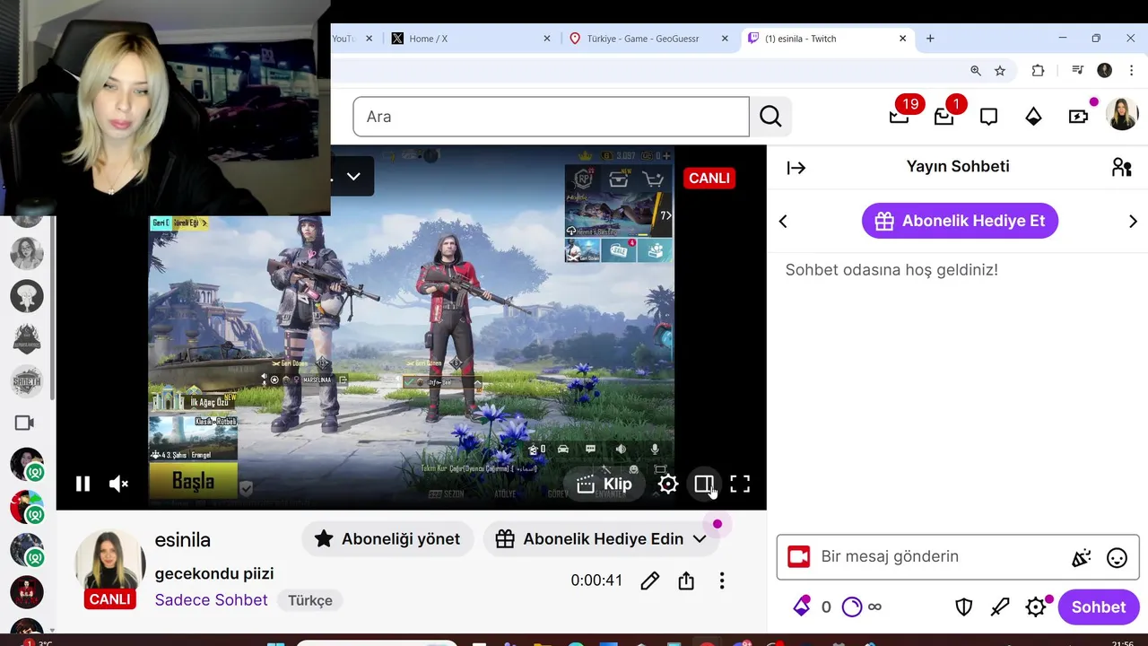Open chat settings gear below message box
The width and height of the screenshot is (1148, 646).
point(1036,607)
